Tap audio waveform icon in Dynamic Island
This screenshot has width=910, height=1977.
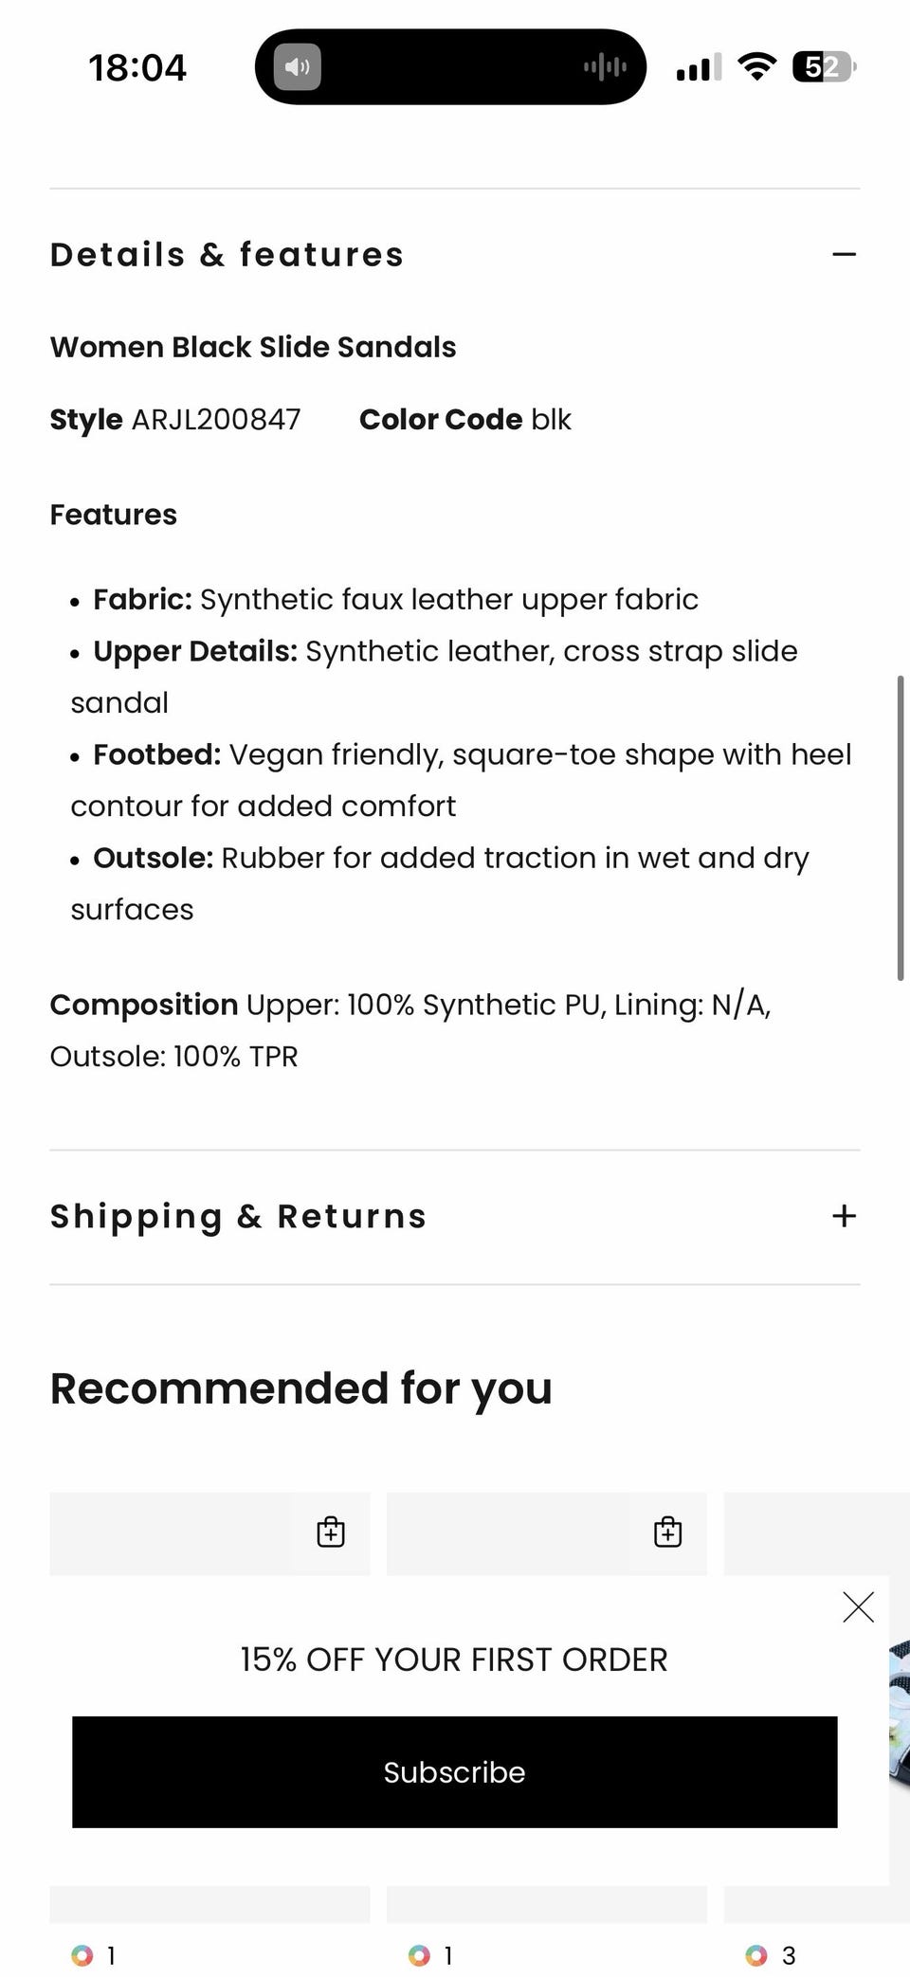605,66
